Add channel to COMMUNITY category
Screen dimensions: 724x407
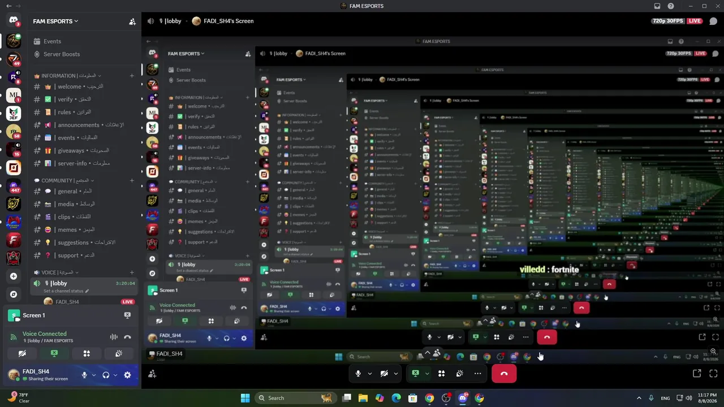click(132, 181)
